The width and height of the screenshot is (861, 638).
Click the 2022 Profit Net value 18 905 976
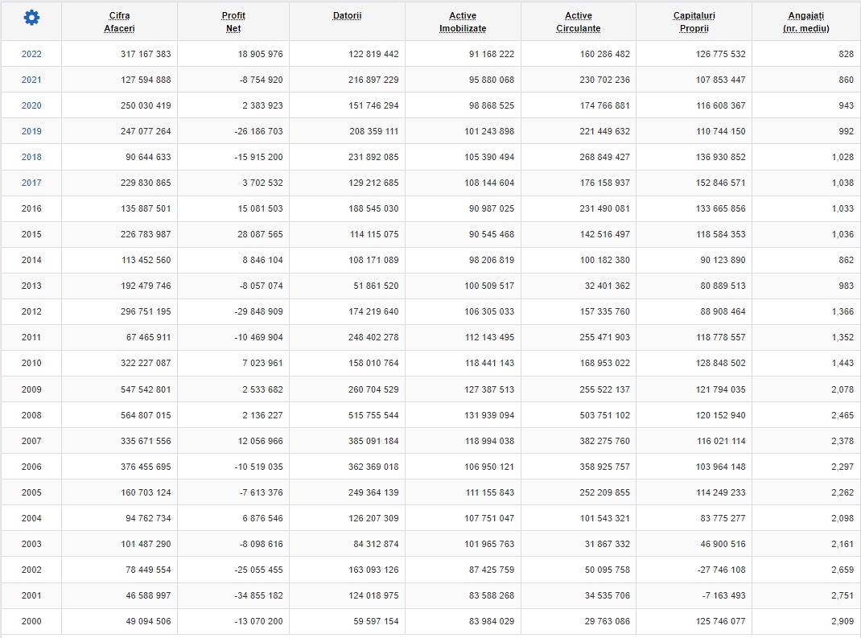[262, 54]
